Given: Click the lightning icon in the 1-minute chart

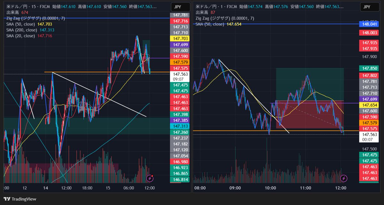Looking at the screenshot, I should 343,178.
